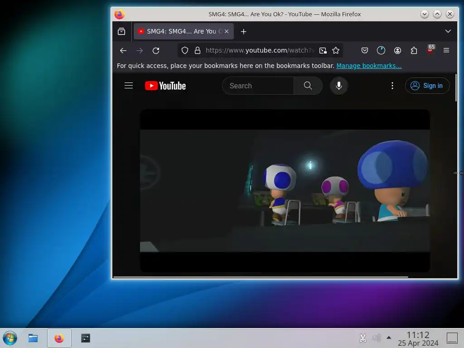The height and width of the screenshot is (348, 464).
Task: Close the SMG4 YouTube tab
Action: (227, 31)
